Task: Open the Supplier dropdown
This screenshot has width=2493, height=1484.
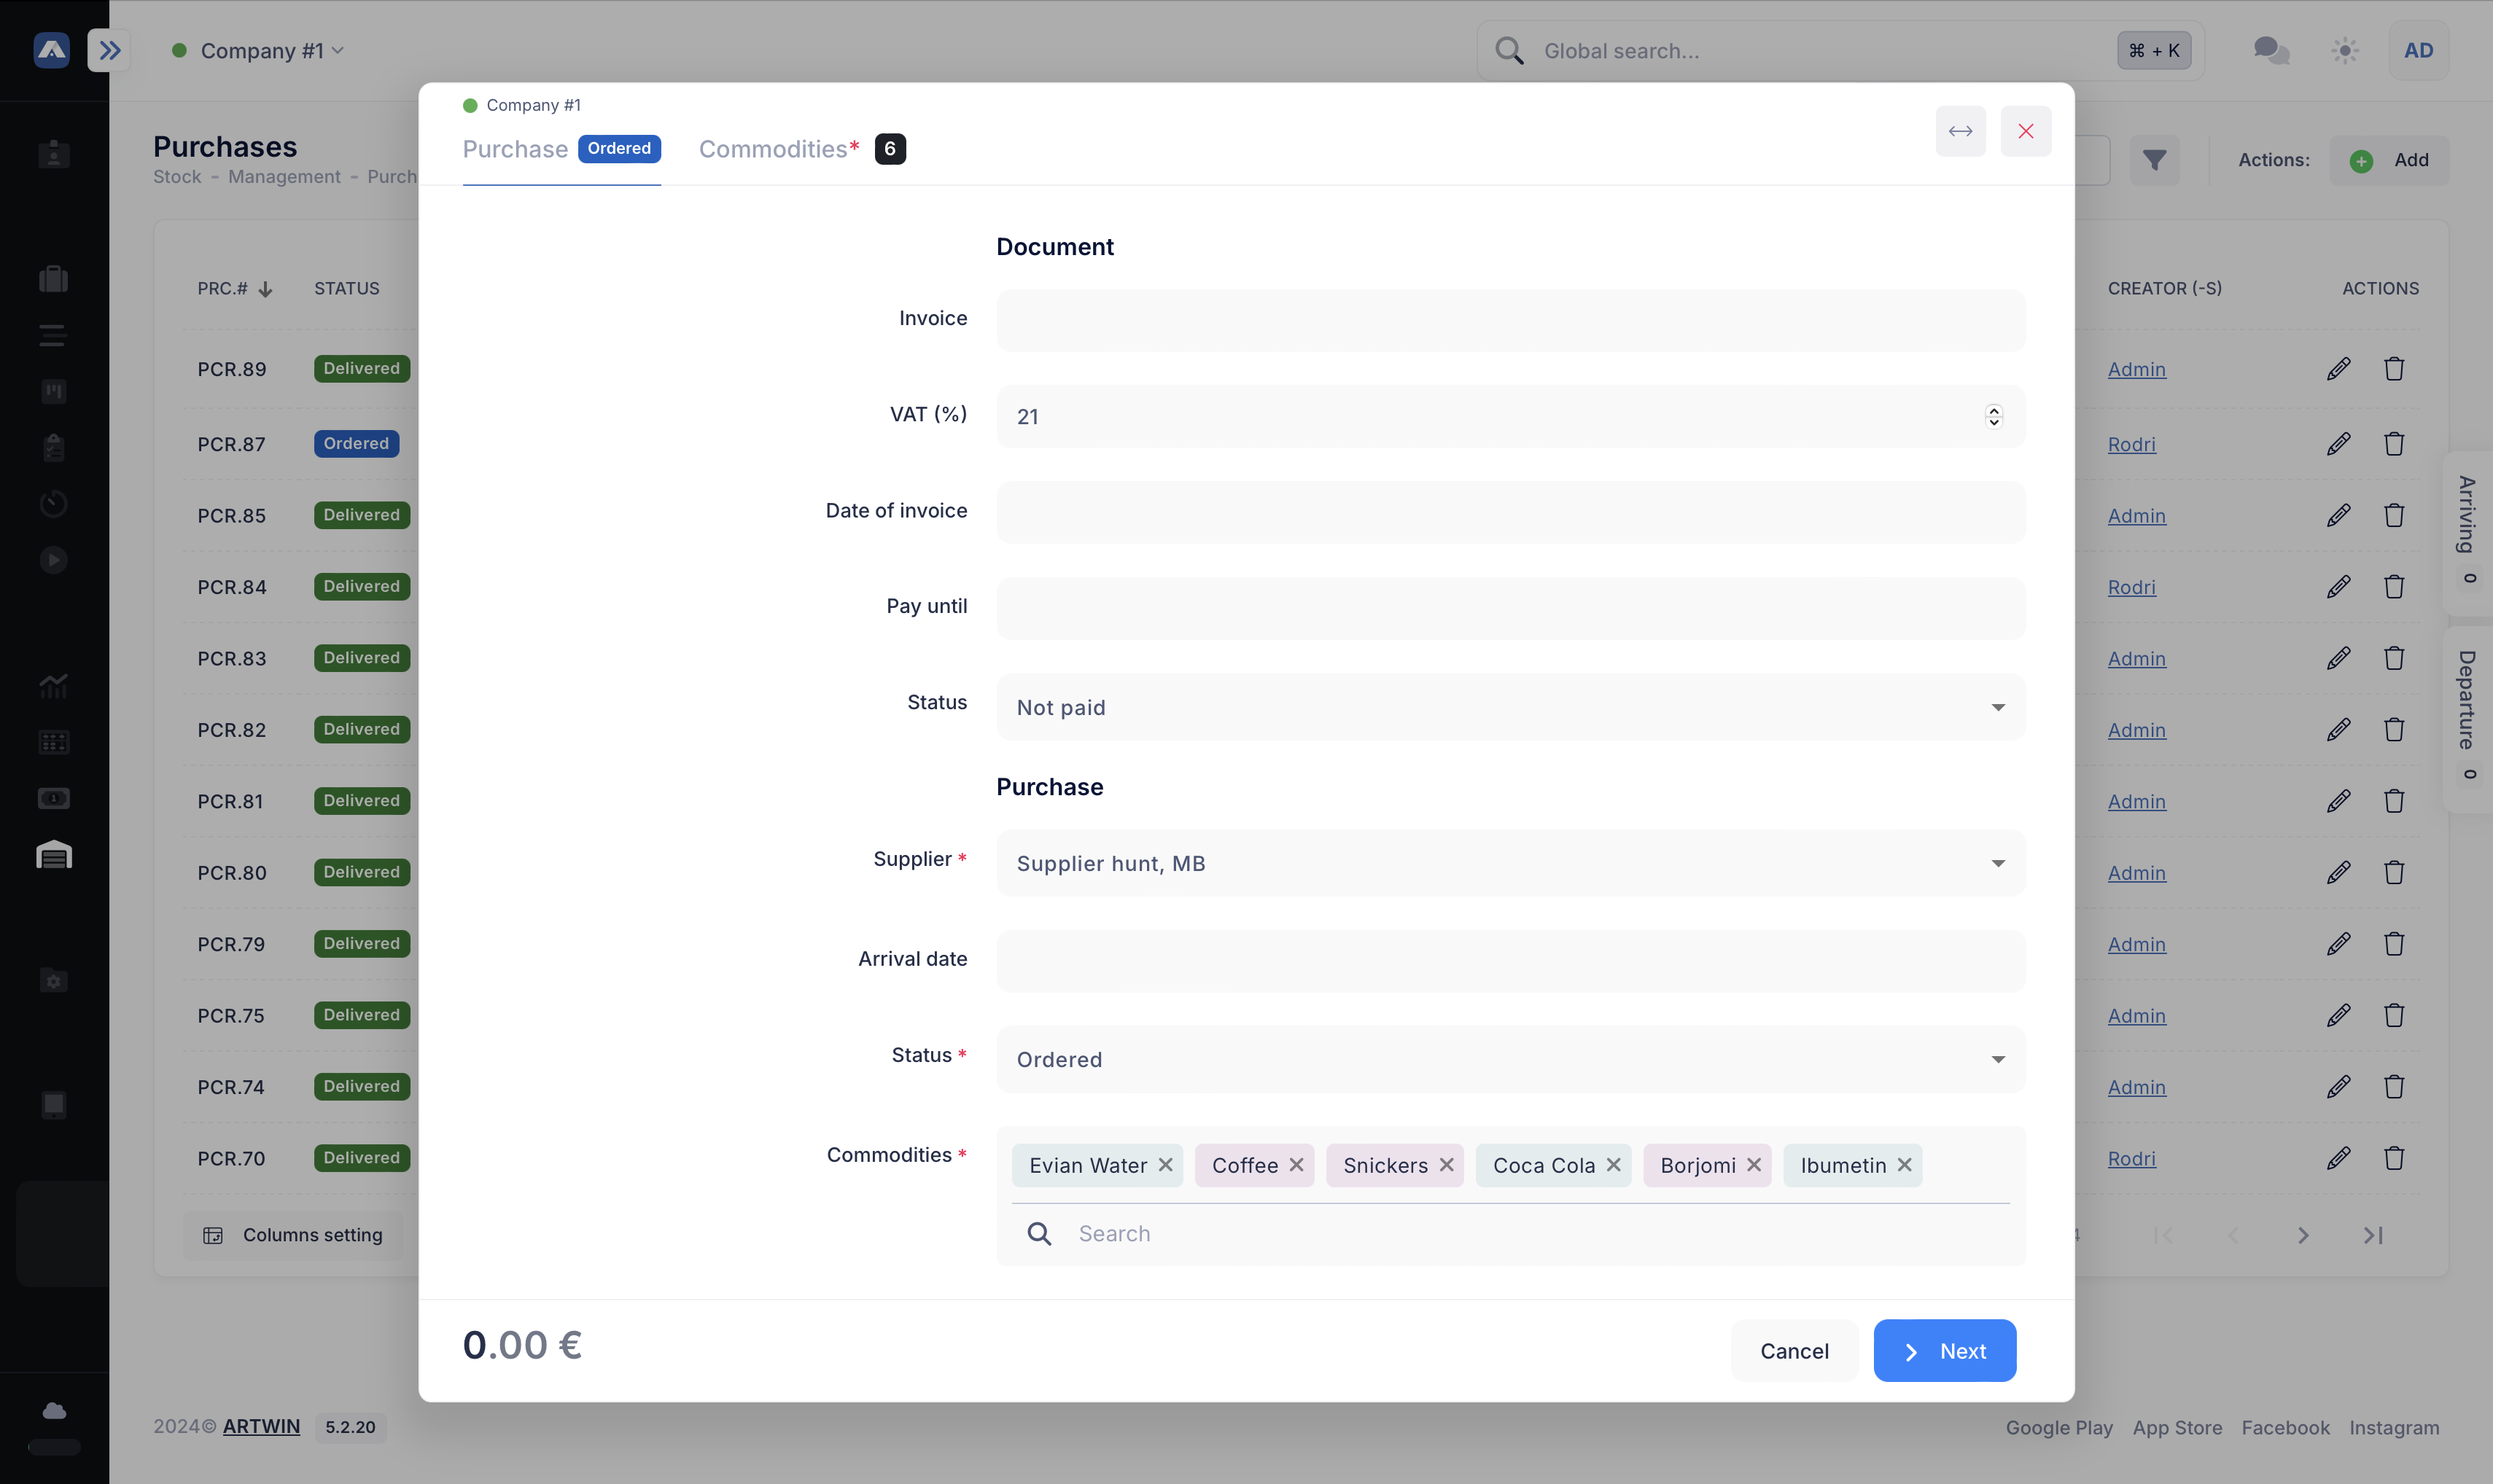Action: point(1509,863)
